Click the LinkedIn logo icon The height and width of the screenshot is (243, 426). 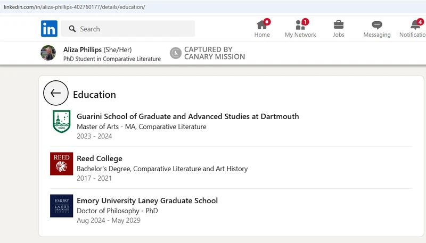pos(49,29)
